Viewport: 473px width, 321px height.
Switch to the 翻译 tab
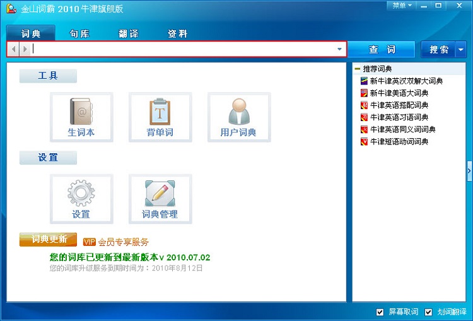click(x=129, y=34)
